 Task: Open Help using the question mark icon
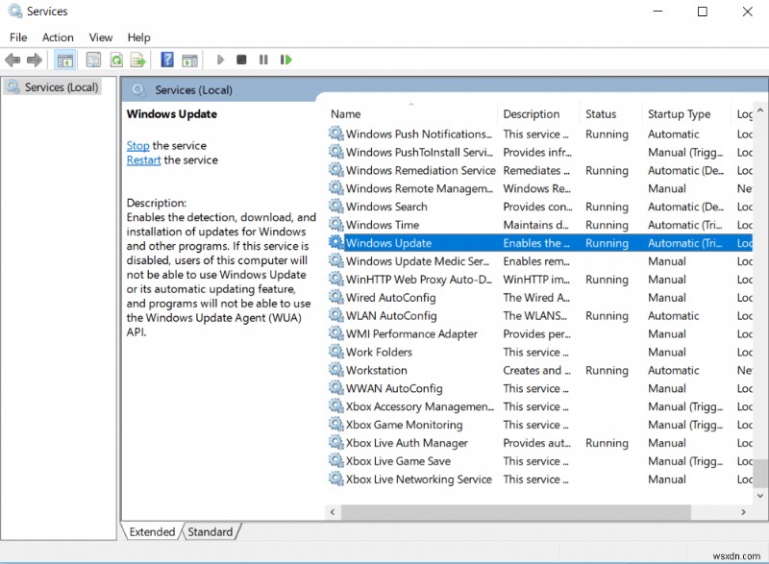[165, 60]
